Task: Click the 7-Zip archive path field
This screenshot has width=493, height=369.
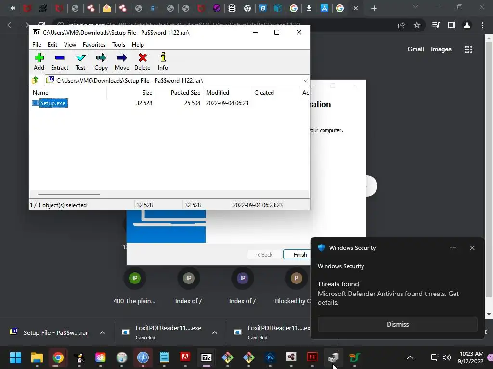Action: 177,81
